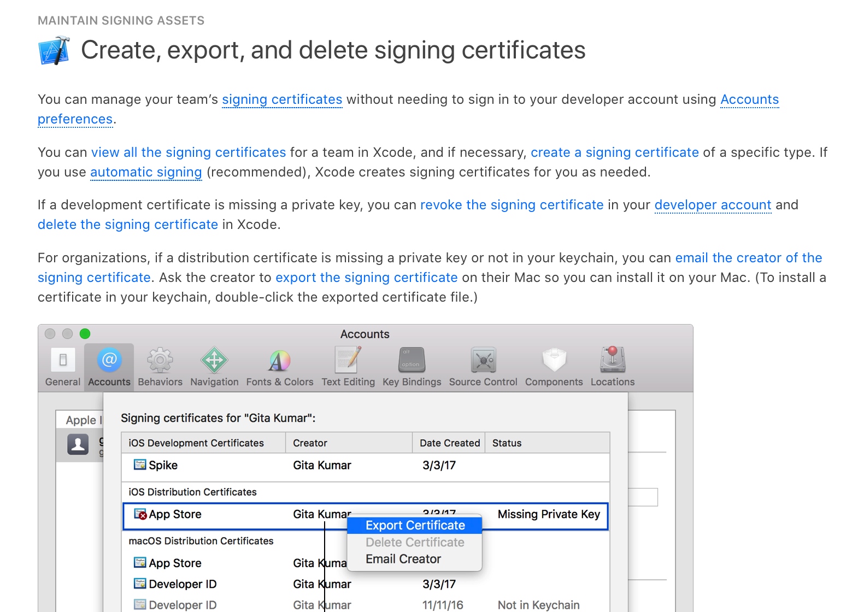Follow the 'developer account' link
The image size is (858, 612).
pyautogui.click(x=713, y=205)
